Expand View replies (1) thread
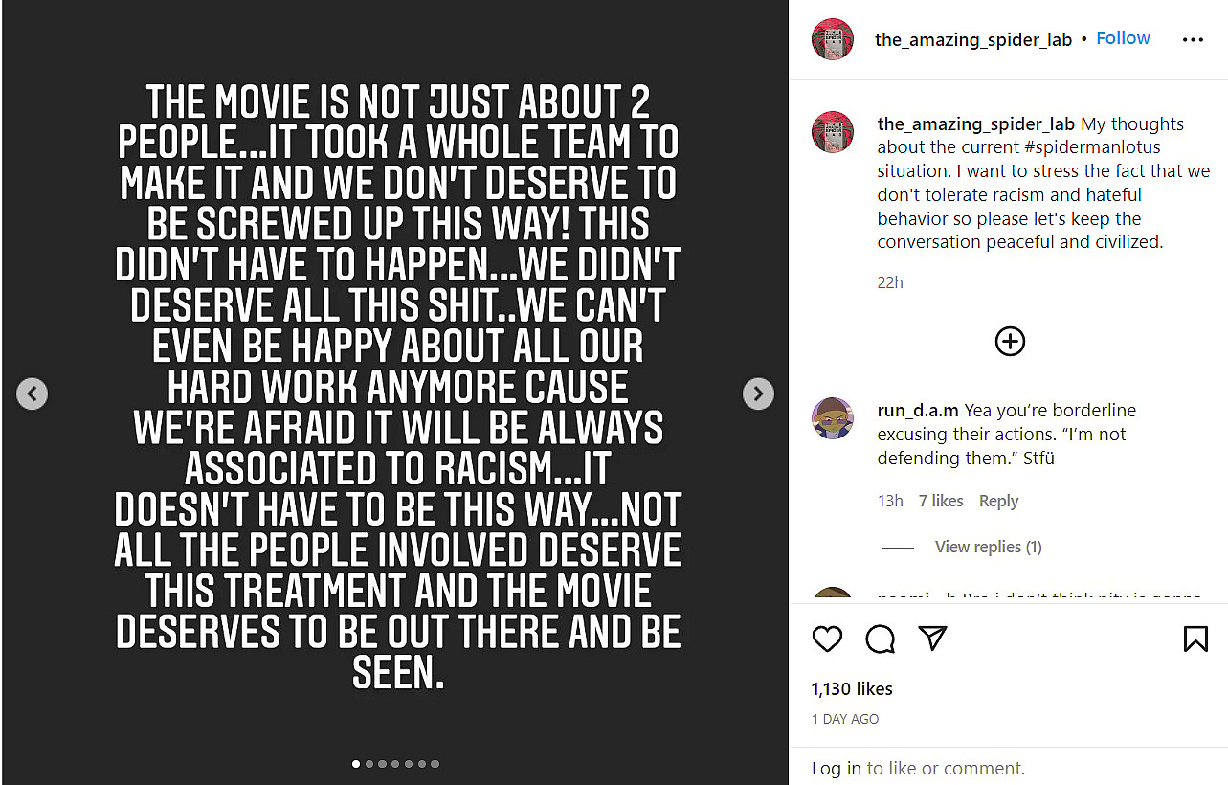This screenshot has height=785, width=1228. click(x=988, y=548)
